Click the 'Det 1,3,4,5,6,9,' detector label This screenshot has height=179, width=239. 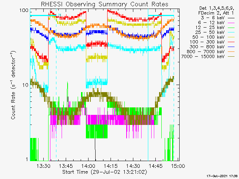pyautogui.click(x=217, y=8)
